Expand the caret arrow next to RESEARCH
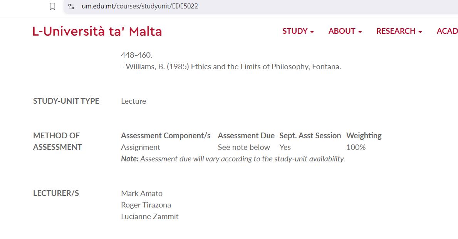Viewport: 458px width, 239px height. pos(420,32)
